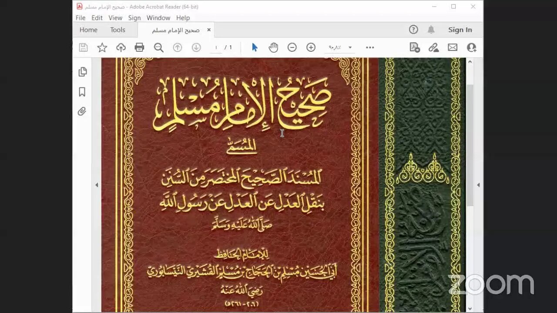This screenshot has height=313, width=557.
Task: Add document to starred with star icon
Action: click(x=102, y=47)
